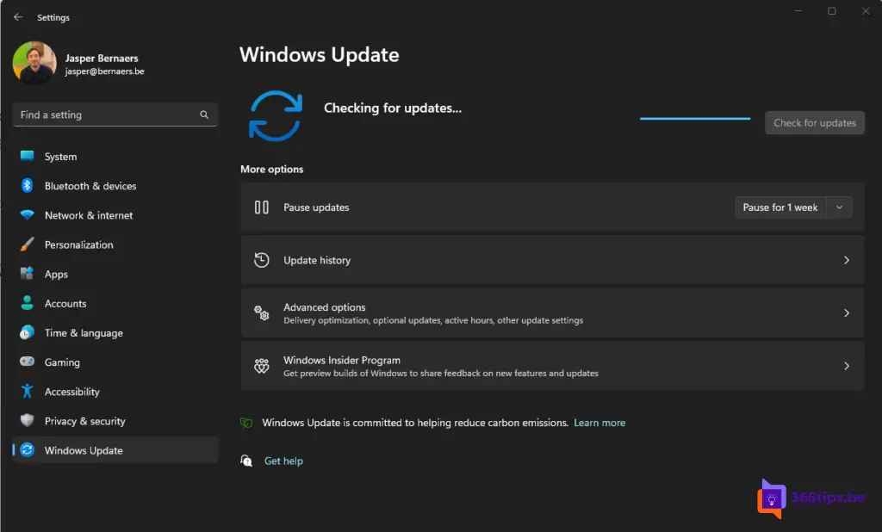This screenshot has width=882, height=532.
Task: Expand the pause duration dropdown arrow
Action: click(x=839, y=207)
